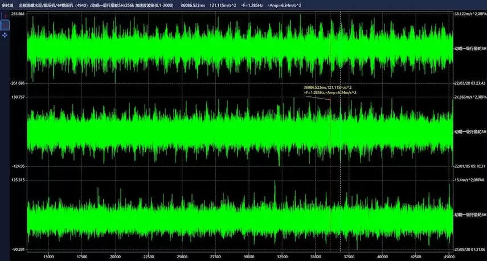Screen dimensions: 487x261
Task: Click the 16.4m/s^2,0RPM label of bottom waveform
Action: (468, 180)
